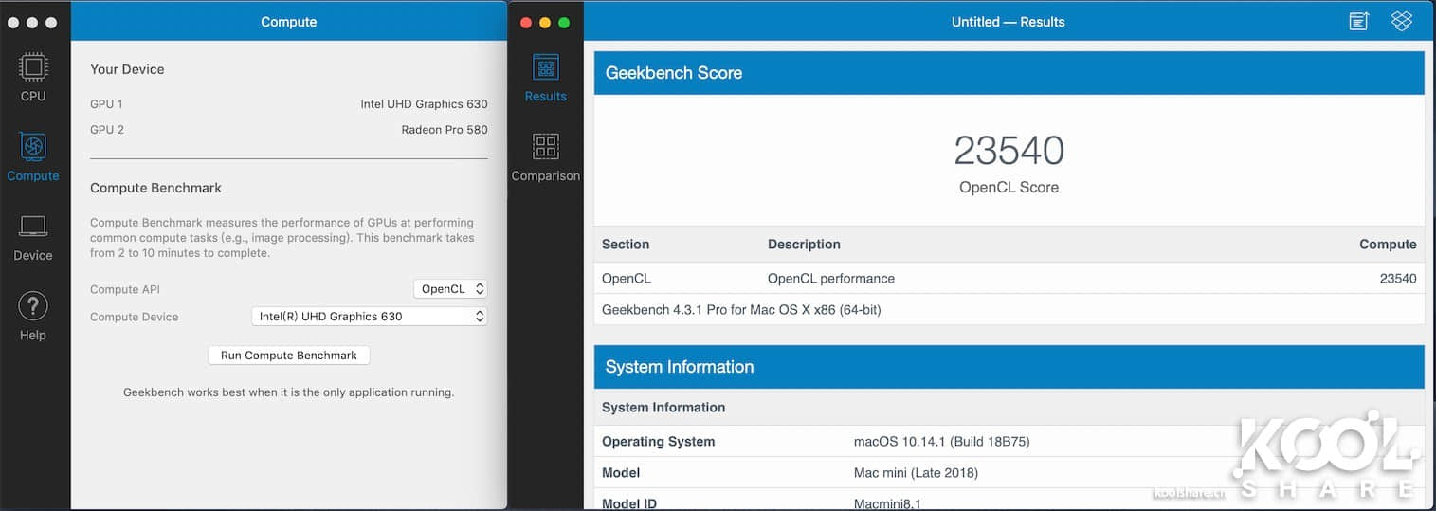The image size is (1436, 511).
Task: Click 'Mac mini (Late 2018)' value
Action: click(x=916, y=473)
